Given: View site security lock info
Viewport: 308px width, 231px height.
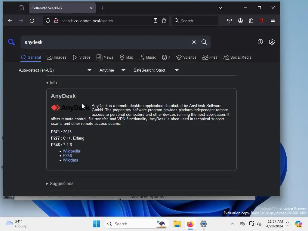Looking at the screenshot, I should pos(56,21).
